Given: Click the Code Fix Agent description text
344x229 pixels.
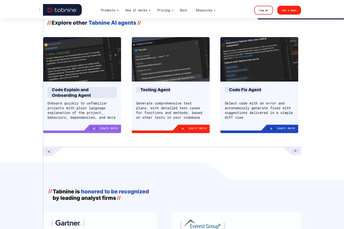Looking at the screenshot, I should (259, 110).
